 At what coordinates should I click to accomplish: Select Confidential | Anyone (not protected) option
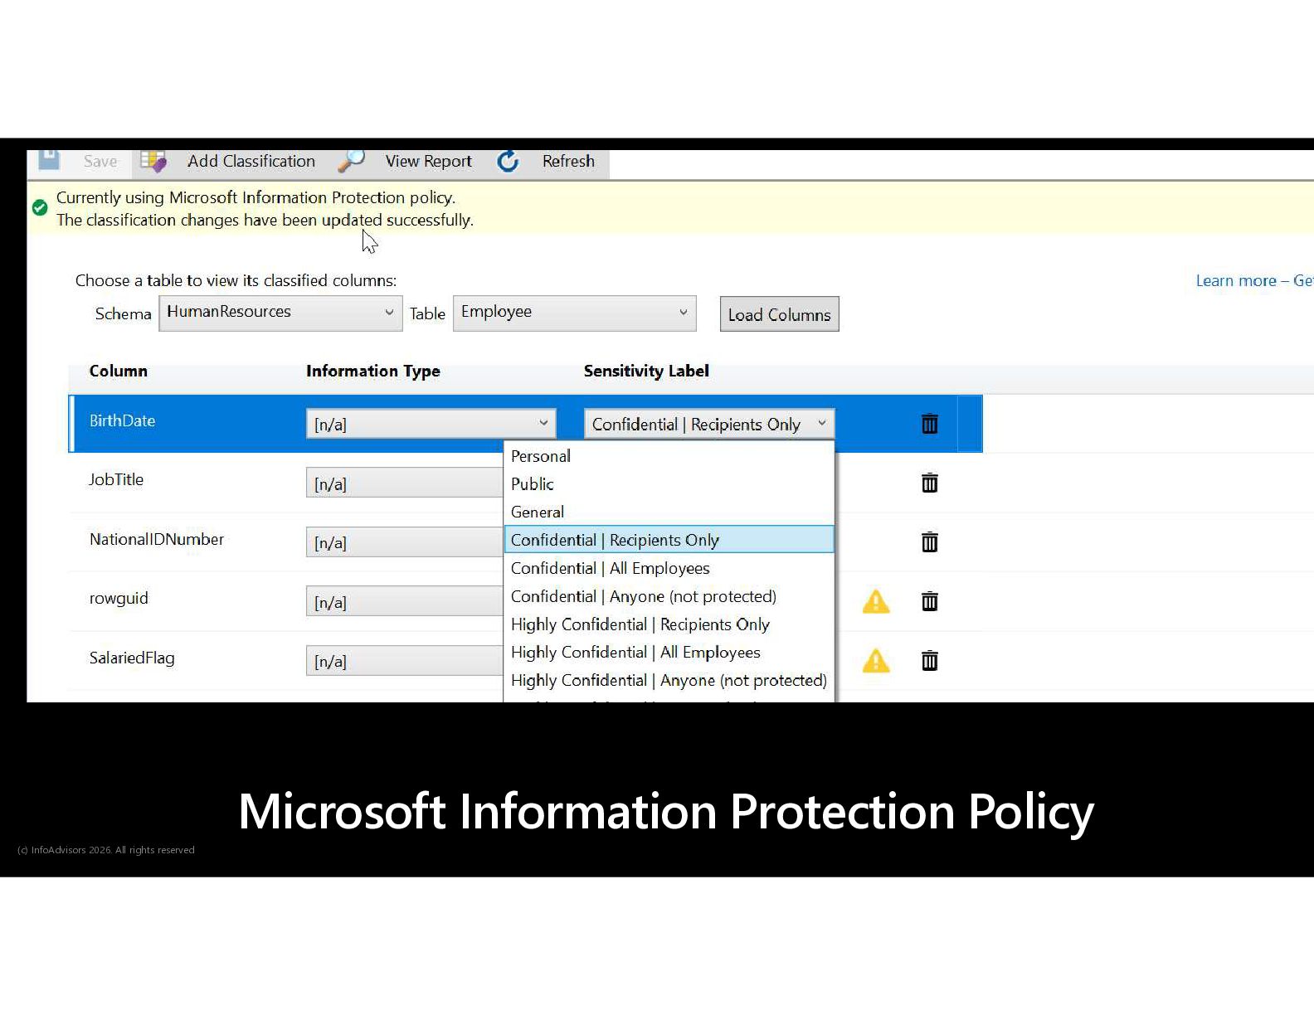669,596
